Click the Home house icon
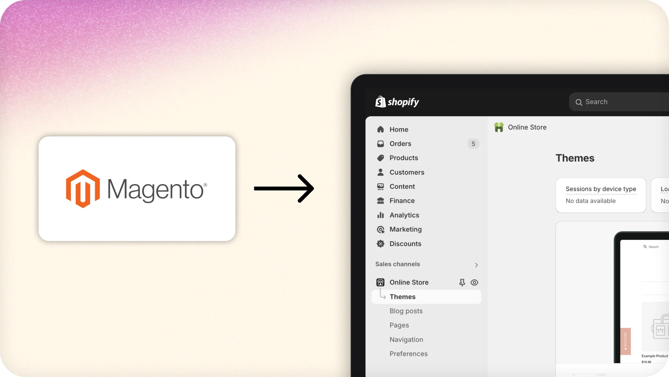The height and width of the screenshot is (377, 669). pos(380,129)
